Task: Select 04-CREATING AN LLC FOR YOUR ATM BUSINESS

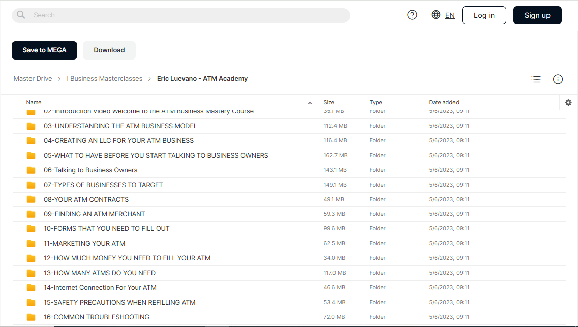Action: click(x=118, y=140)
